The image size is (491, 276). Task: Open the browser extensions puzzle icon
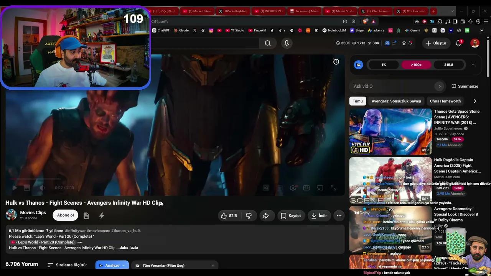440,21
